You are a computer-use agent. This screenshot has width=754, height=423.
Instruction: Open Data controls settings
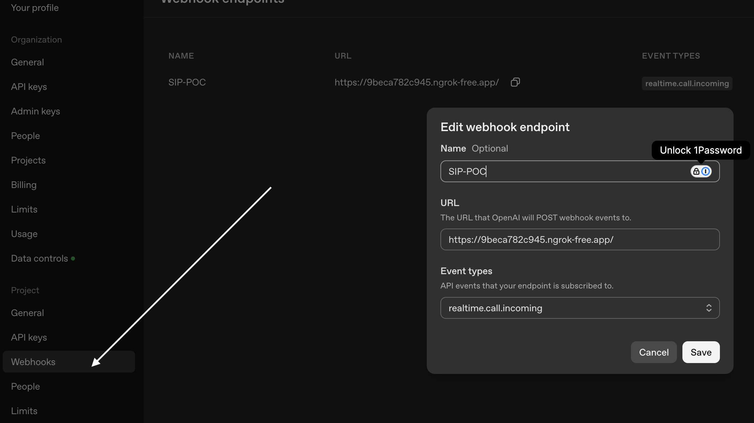click(x=39, y=258)
